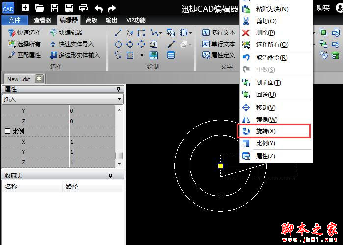343x245 pixels.
Task: Choose 剪切(O) from context menu
Action: click(276, 21)
